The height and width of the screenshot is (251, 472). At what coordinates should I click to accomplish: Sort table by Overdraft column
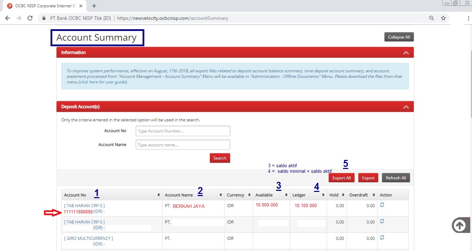coord(373,195)
